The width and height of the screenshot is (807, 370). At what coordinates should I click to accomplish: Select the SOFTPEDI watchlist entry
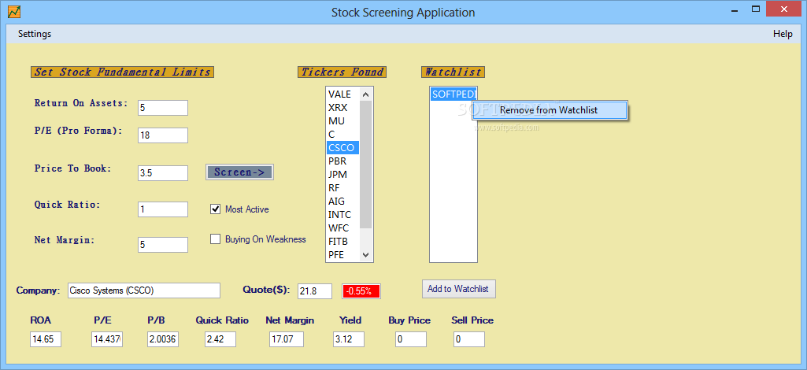click(x=453, y=94)
